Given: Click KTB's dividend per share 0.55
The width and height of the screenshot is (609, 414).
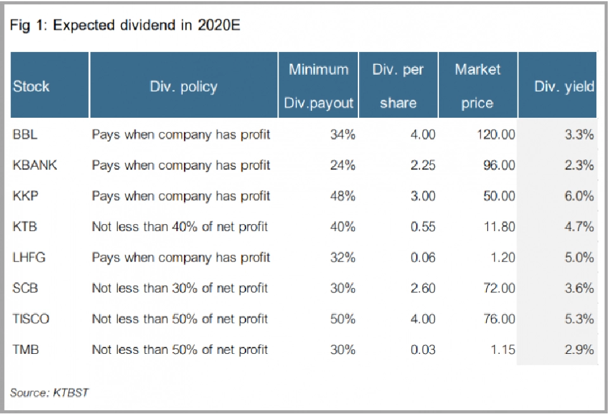Looking at the screenshot, I should click(422, 227).
